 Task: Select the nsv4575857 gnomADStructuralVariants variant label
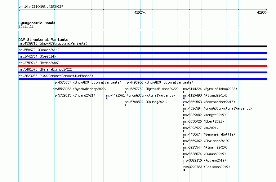pos(87,82)
